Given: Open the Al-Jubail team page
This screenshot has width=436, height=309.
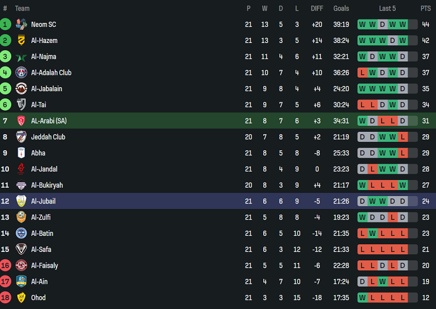Looking at the screenshot, I should pyautogui.click(x=43, y=201).
